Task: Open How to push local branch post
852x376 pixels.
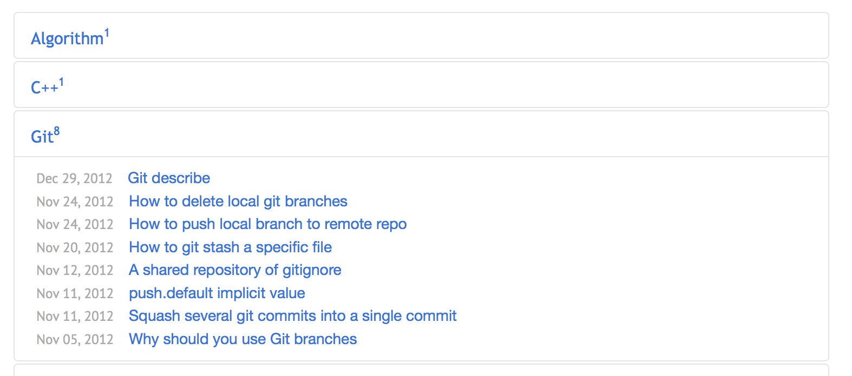Action: point(267,224)
